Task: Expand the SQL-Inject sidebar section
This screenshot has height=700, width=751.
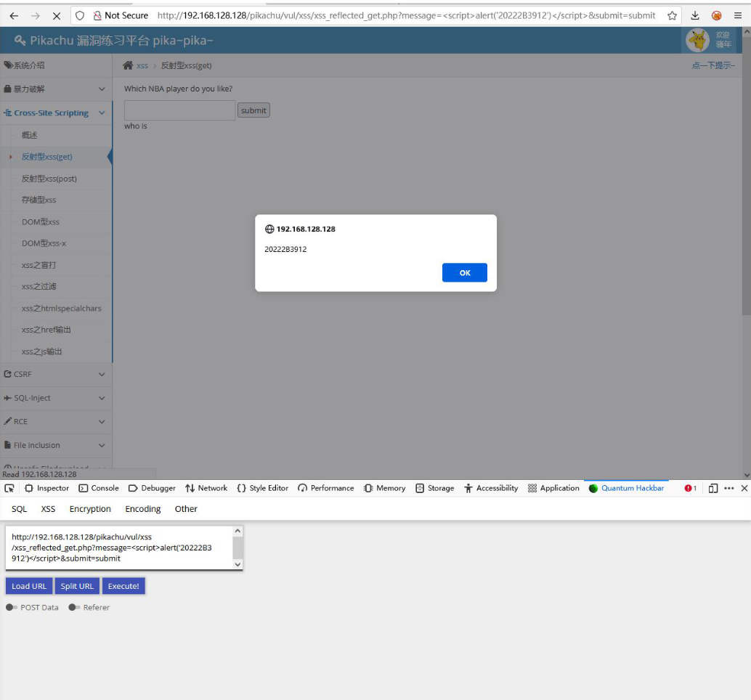Action: tap(56, 398)
